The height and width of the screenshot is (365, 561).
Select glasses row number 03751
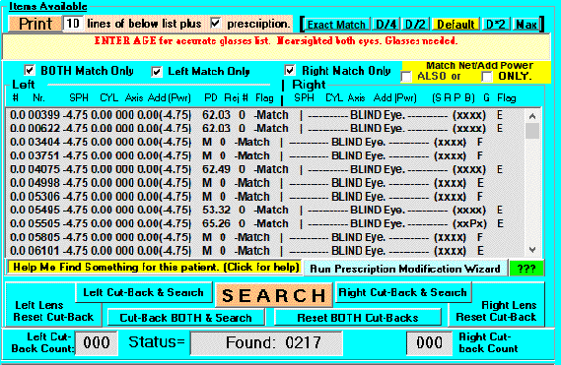[265, 155]
